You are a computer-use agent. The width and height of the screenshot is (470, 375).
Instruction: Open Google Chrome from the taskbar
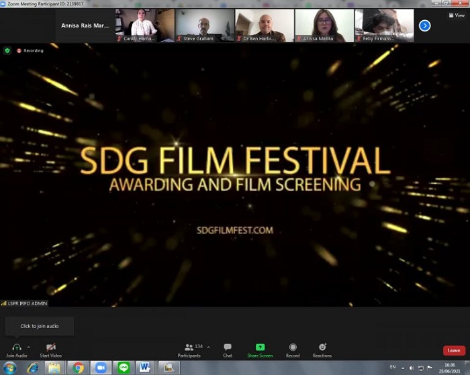(78, 368)
